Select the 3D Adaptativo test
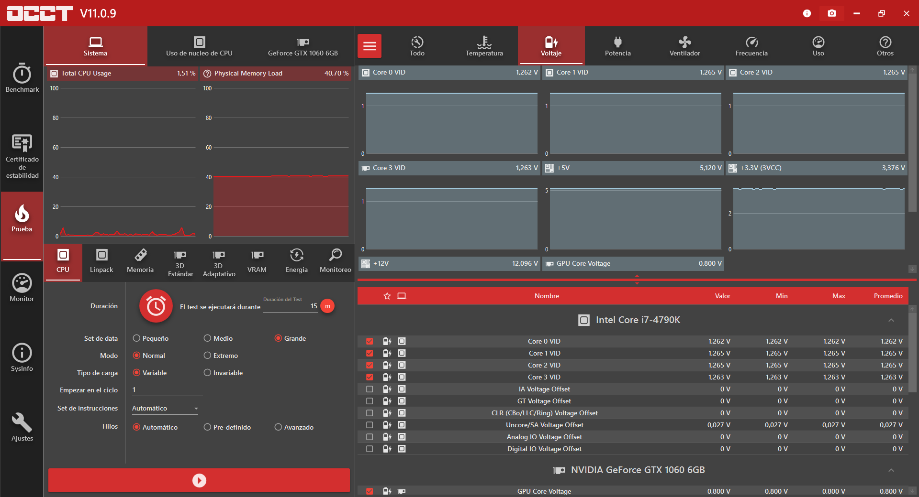 [219, 263]
